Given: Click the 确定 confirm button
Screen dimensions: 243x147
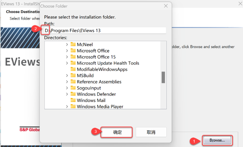Looking at the screenshot, I should coord(117,132).
